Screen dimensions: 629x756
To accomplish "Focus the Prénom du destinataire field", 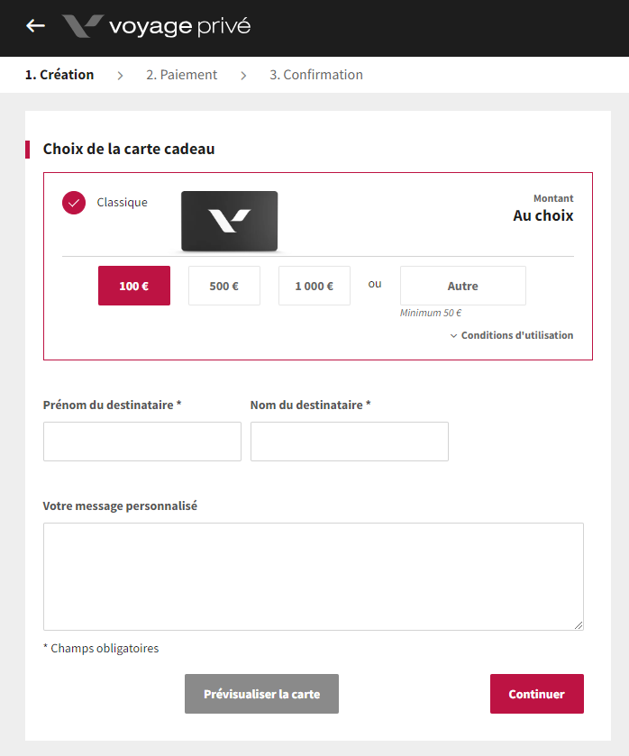I will [142, 442].
